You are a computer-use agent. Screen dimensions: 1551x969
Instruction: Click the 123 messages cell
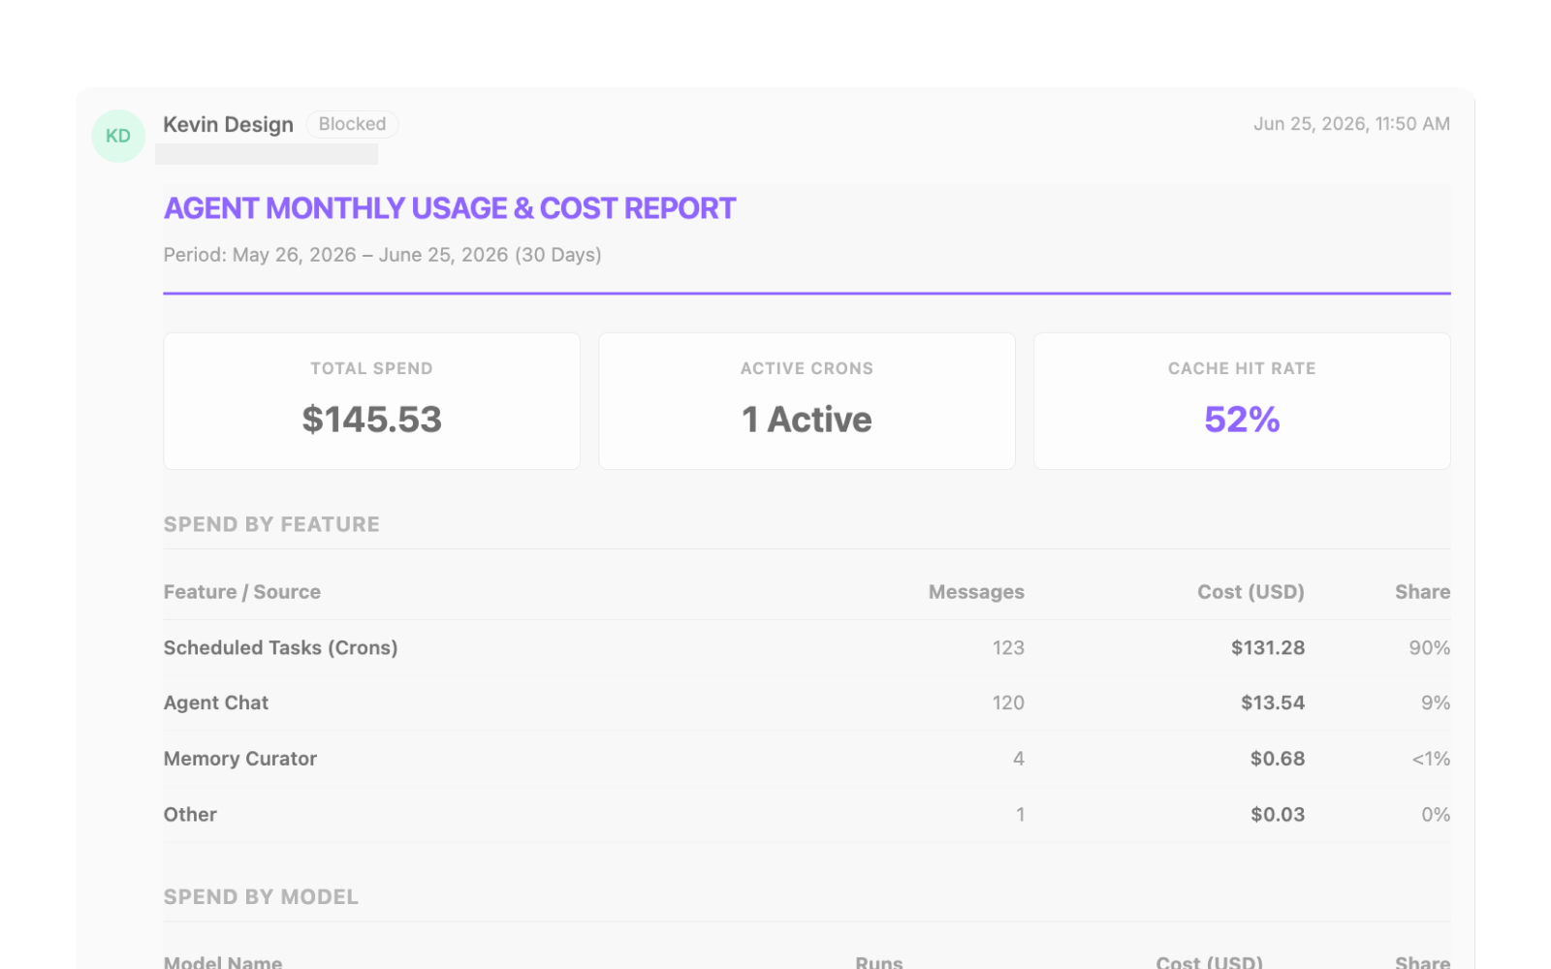pyautogui.click(x=1008, y=647)
